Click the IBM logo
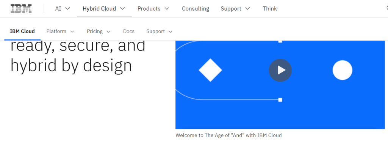Image resolution: width=388 pixels, height=159 pixels. click(21, 8)
